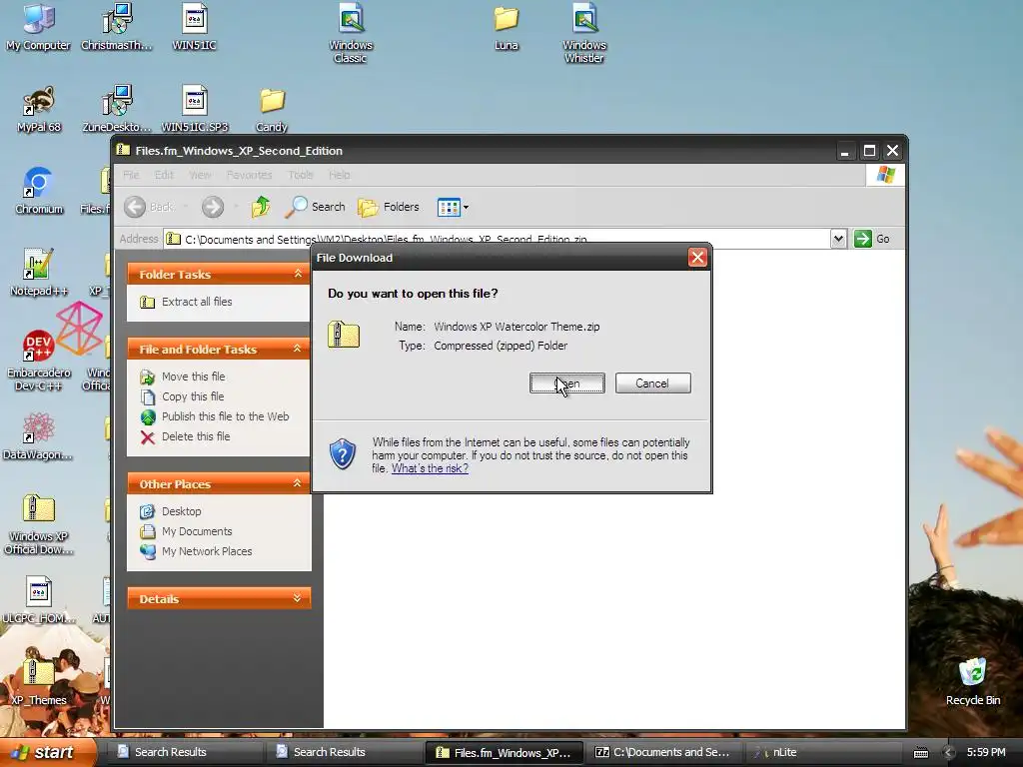Screen dimensions: 1023x767
Task: Switch to C:\Documents and Se... taskbar button
Action: (x=664, y=752)
